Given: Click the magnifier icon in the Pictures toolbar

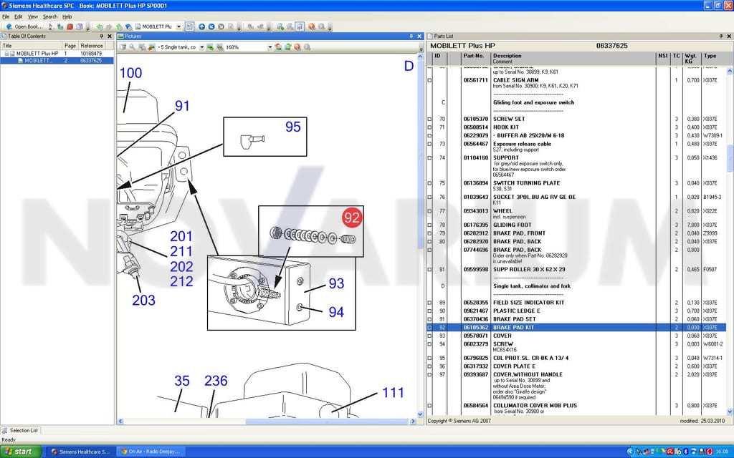Looking at the screenshot, I should coord(132,47).
